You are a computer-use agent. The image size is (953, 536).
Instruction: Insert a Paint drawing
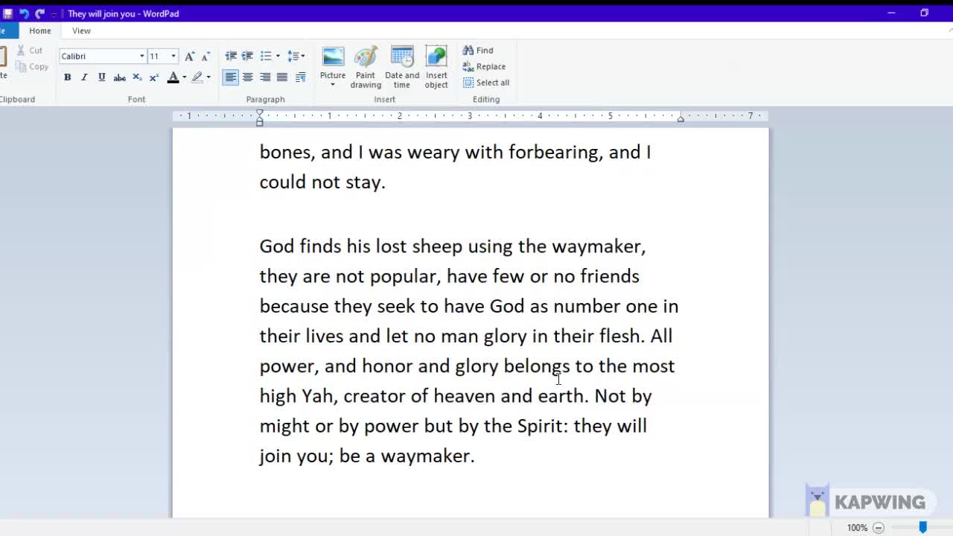pyautogui.click(x=366, y=67)
